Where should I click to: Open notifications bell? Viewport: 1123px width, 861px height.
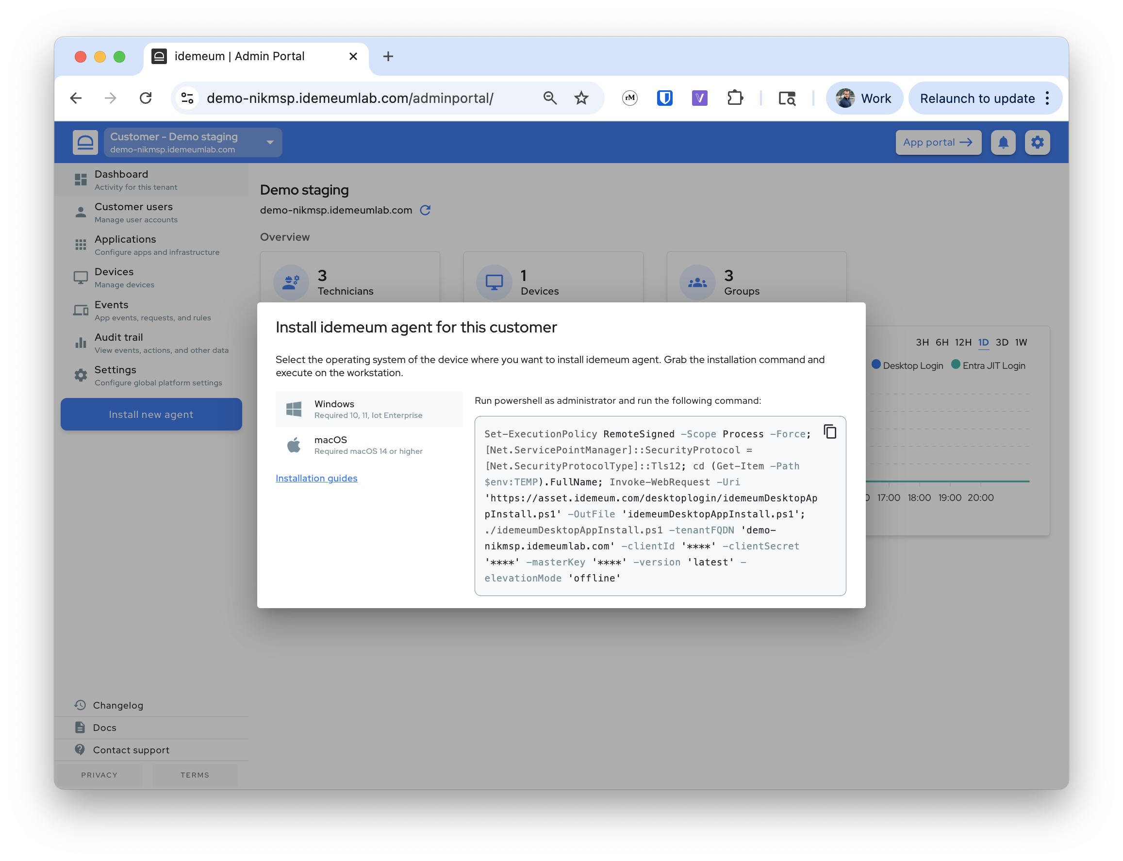point(1003,143)
